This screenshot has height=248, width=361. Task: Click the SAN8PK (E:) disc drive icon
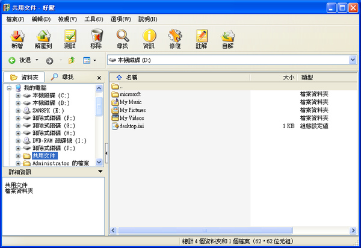[x=26, y=111]
